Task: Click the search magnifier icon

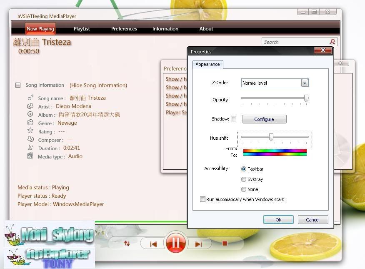Action: click(332, 42)
